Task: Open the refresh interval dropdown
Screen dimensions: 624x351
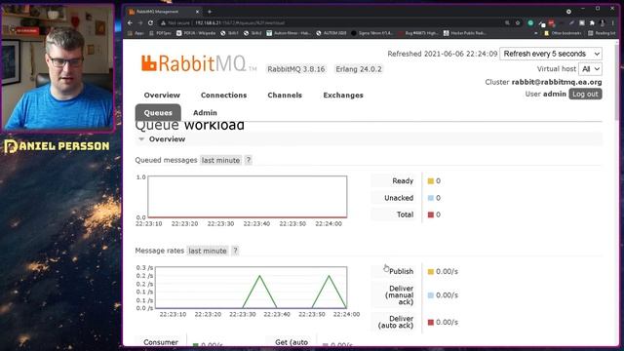Action: tap(551, 54)
